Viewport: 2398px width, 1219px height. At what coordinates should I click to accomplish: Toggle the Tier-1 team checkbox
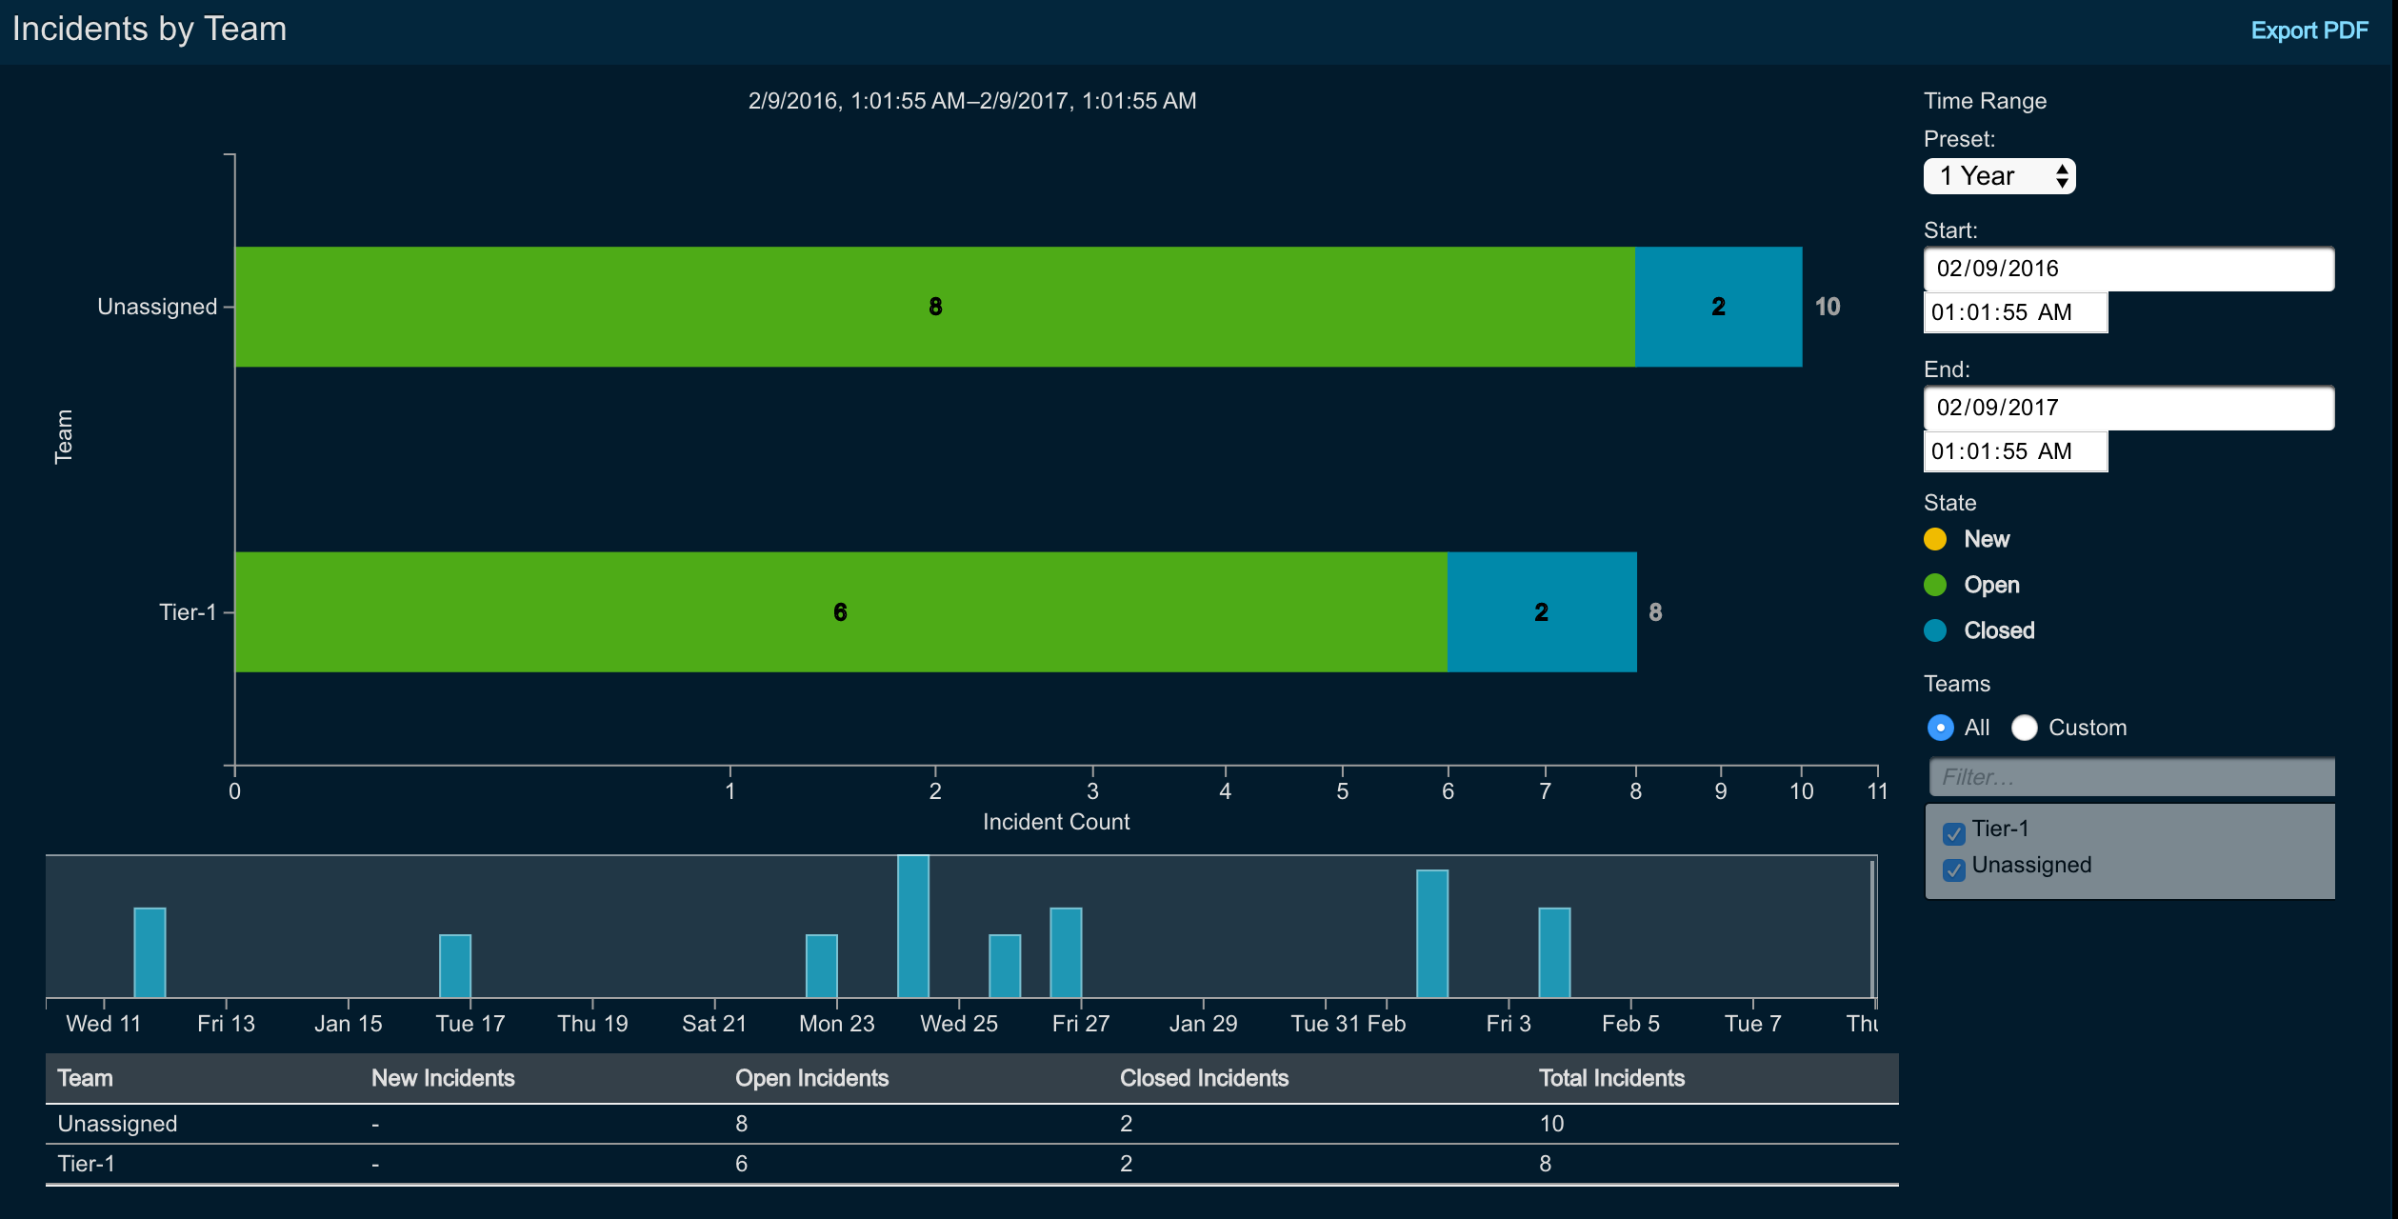[1953, 833]
